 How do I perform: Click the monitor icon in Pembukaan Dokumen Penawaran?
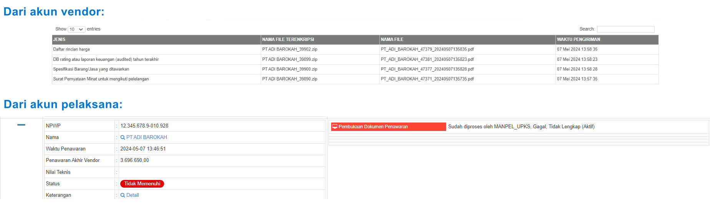335,127
